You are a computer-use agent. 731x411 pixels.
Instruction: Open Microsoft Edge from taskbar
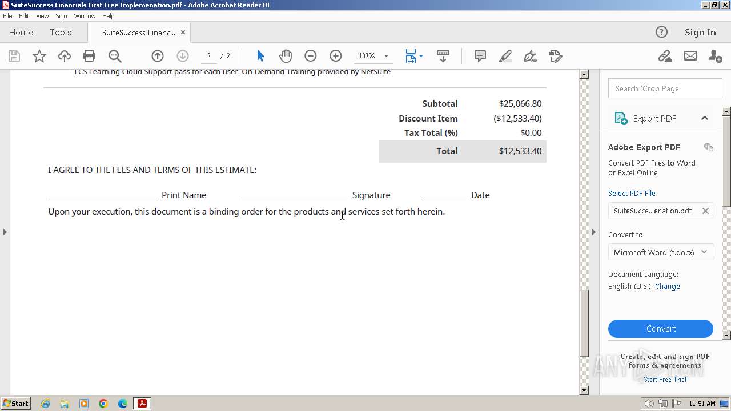(x=123, y=404)
